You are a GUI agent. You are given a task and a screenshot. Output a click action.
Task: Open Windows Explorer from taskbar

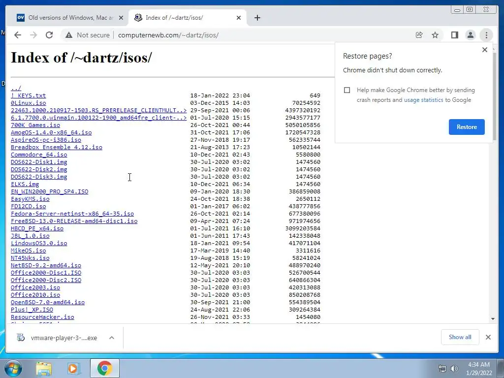click(x=44, y=369)
